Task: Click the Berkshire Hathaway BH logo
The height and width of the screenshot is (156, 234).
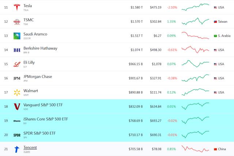Action: coord(17,50)
